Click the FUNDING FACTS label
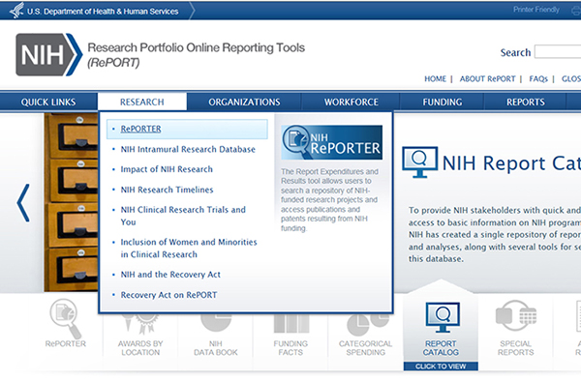This screenshot has width=581, height=382. point(290,348)
